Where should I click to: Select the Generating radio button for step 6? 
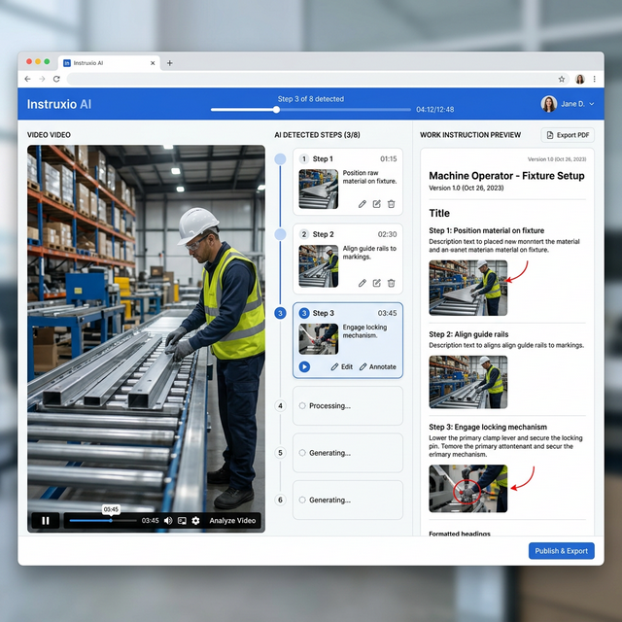[x=302, y=500]
